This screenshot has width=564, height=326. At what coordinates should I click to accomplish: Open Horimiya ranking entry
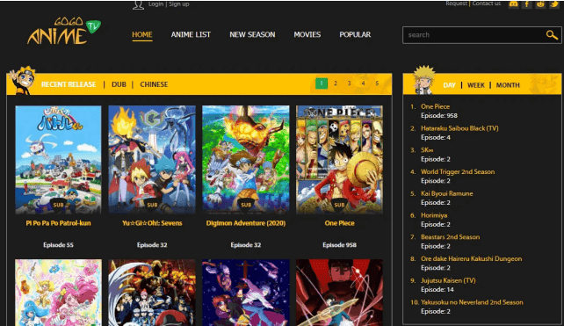[434, 215]
